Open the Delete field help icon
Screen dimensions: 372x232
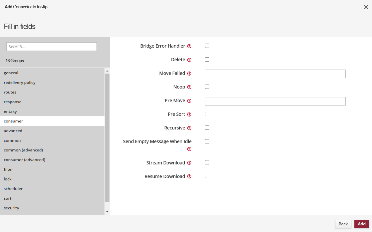(x=189, y=60)
